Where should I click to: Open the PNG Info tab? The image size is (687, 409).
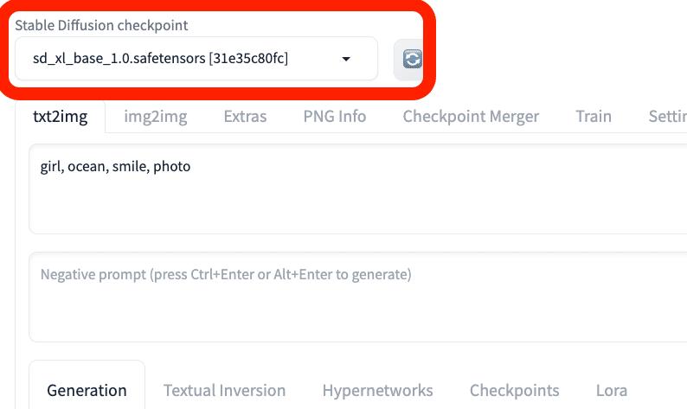point(334,117)
